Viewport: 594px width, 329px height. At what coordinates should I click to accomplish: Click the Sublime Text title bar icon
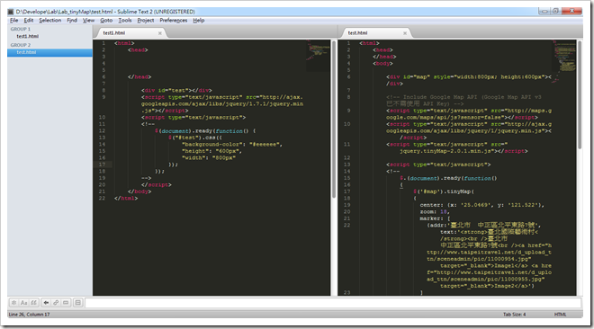[x=11, y=12]
